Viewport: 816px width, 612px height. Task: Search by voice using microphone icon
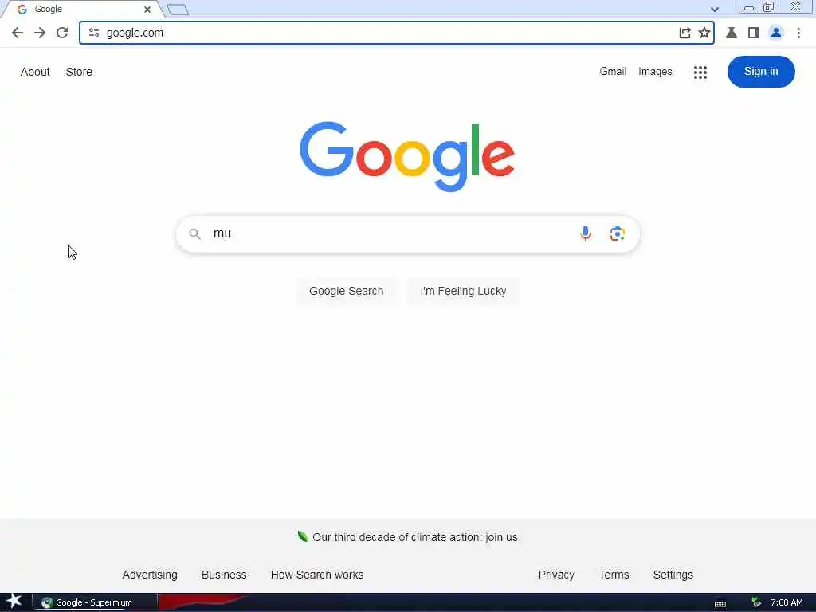[x=586, y=233]
